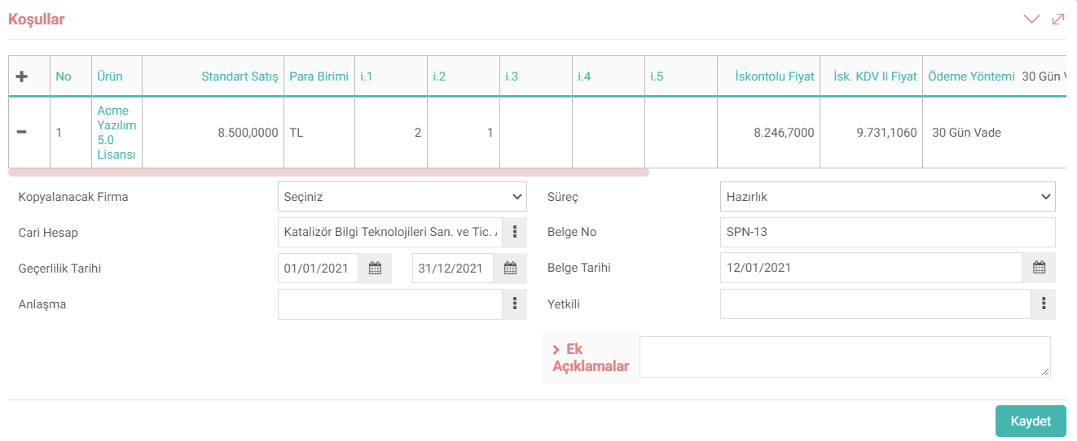Image resolution: width=1077 pixels, height=441 pixels.
Task: Open calendar for 31/12/2021 end date
Action: [x=510, y=268]
